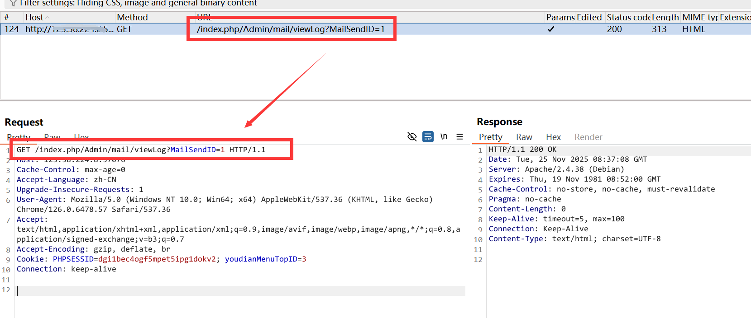The width and height of the screenshot is (751, 318).
Task: Click the PHPSESSID cookie value
Action: point(157,259)
